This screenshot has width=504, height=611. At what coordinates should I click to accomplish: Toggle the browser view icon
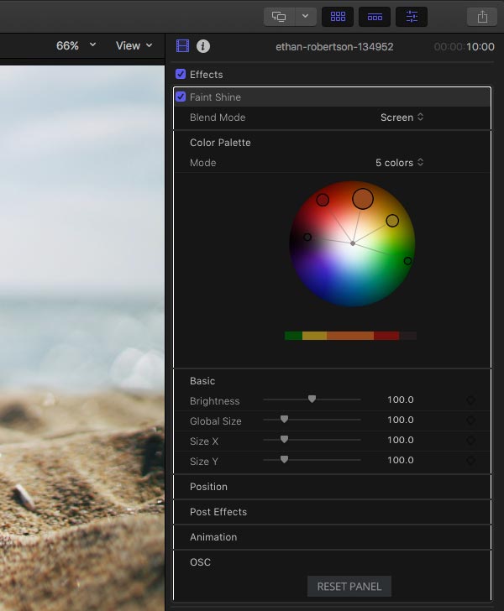pyautogui.click(x=338, y=17)
